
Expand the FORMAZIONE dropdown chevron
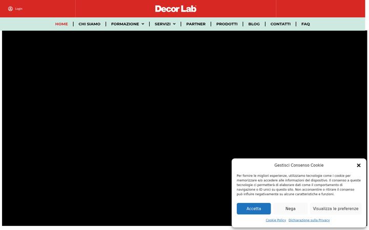(x=142, y=24)
